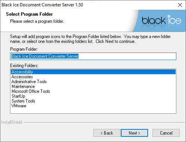
Task: Choose Administrative Tools folder
Action: [29, 82]
